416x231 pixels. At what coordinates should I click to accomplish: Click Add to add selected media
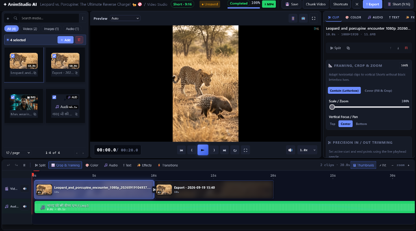(x=65, y=40)
